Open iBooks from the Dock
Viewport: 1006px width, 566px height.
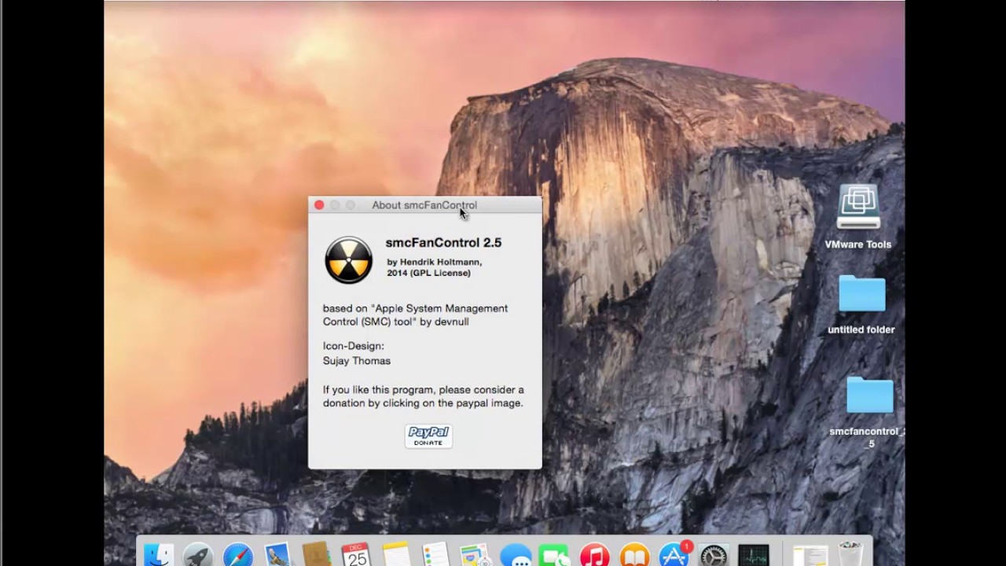pos(634,554)
